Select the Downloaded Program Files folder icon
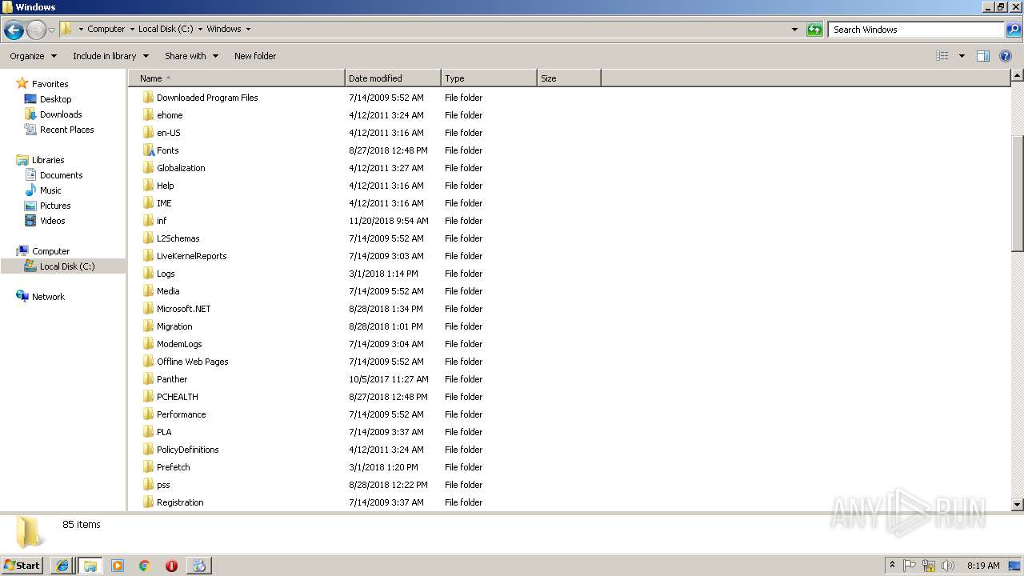 [x=148, y=98]
